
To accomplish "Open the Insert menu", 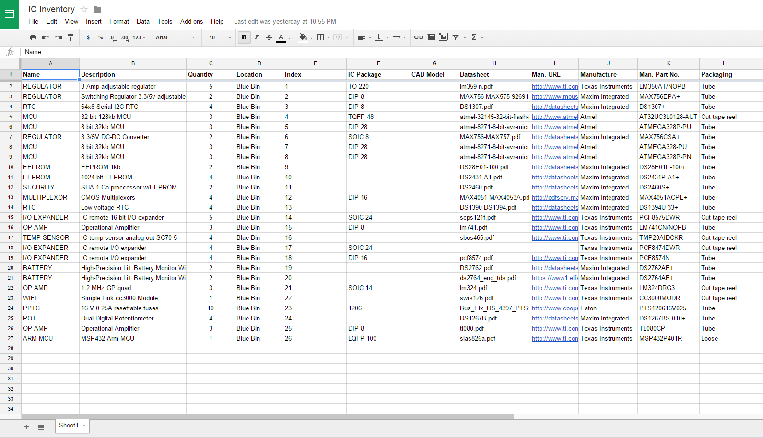I will coord(94,21).
